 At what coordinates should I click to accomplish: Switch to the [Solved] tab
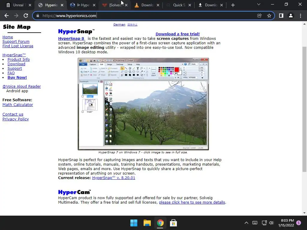[x=113, y=5]
